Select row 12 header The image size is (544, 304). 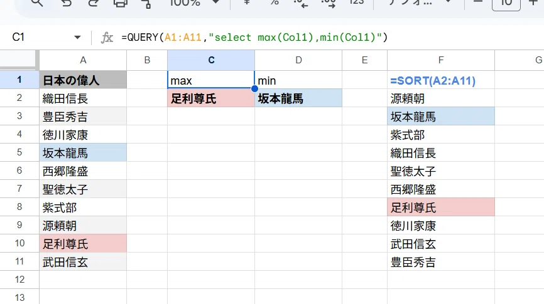[x=19, y=280]
